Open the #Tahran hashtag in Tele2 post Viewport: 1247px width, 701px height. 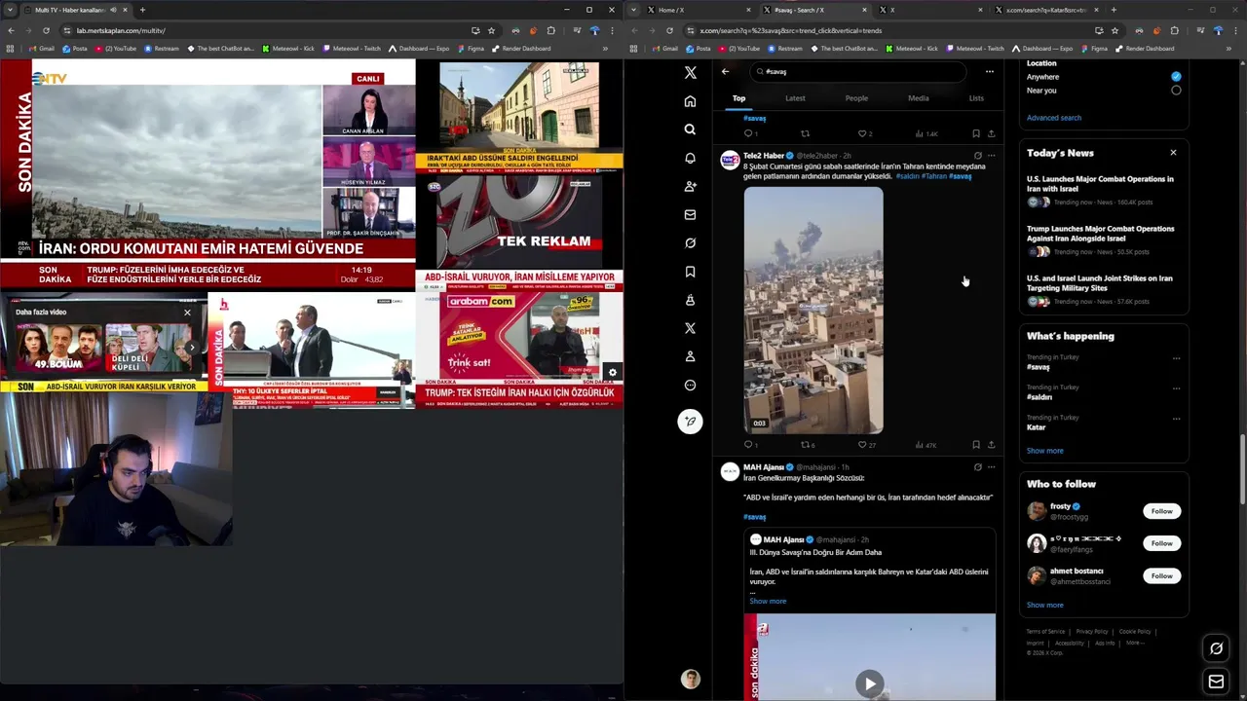tap(933, 177)
